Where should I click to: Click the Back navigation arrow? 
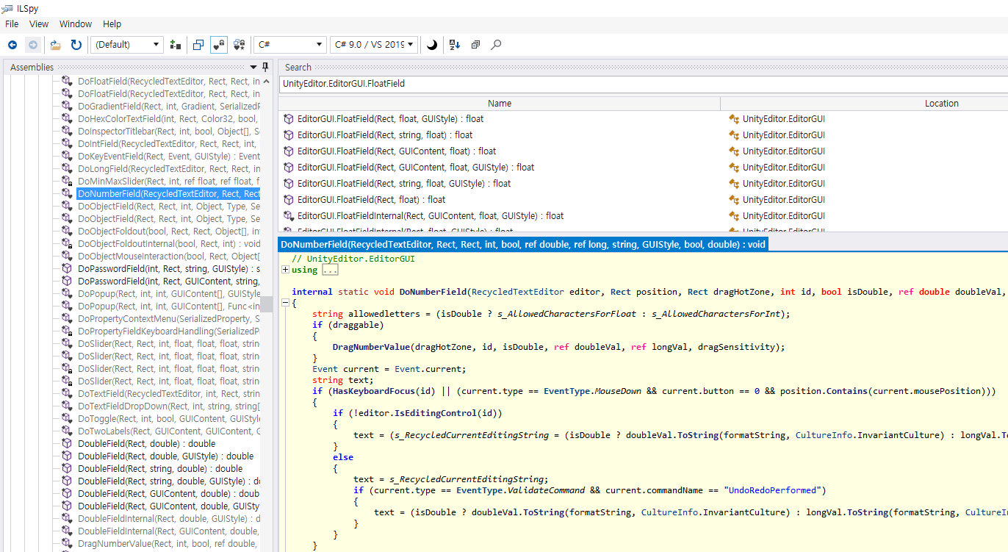pyautogui.click(x=12, y=45)
